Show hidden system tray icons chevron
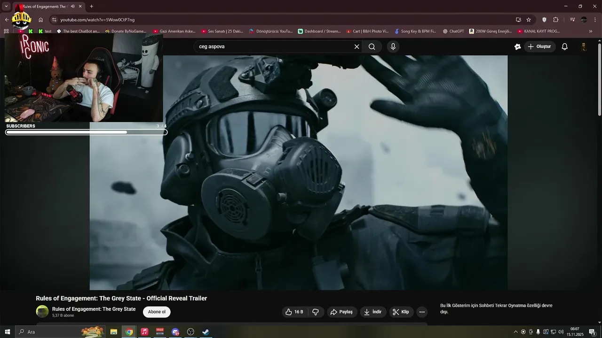The width and height of the screenshot is (602, 338). tap(515, 332)
